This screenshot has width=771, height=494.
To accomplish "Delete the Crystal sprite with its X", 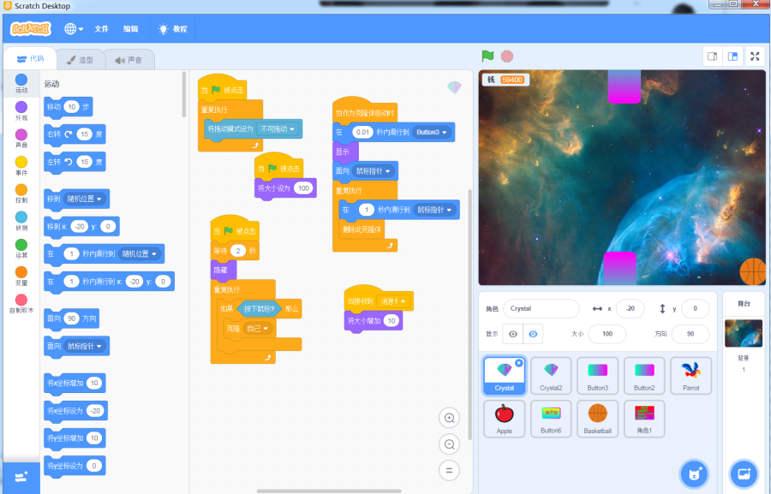I will click(x=518, y=363).
